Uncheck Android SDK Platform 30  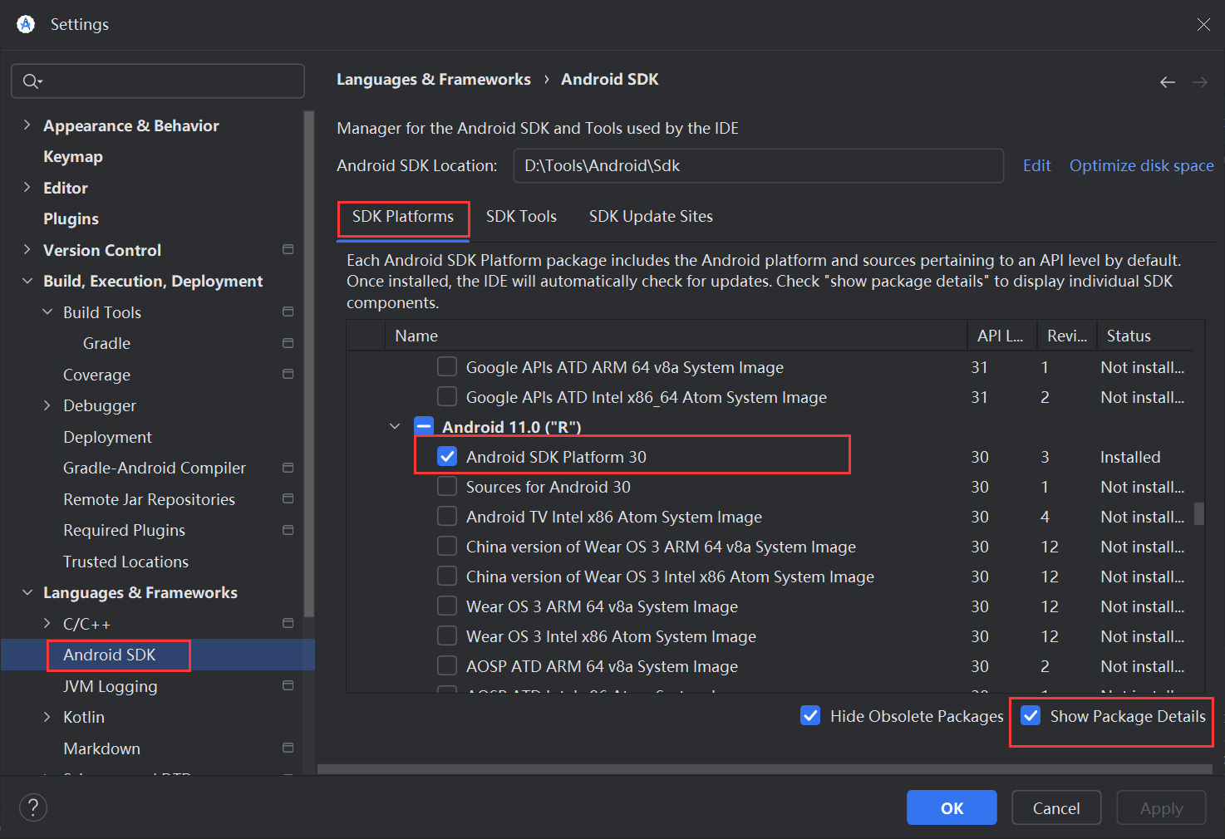point(447,456)
